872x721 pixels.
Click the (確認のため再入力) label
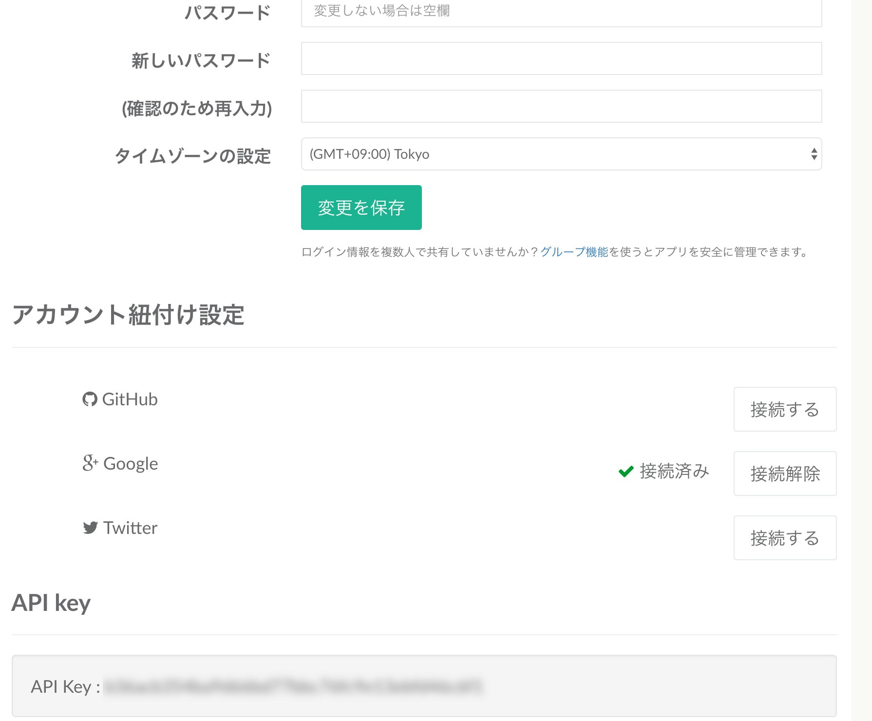pyautogui.click(x=197, y=108)
